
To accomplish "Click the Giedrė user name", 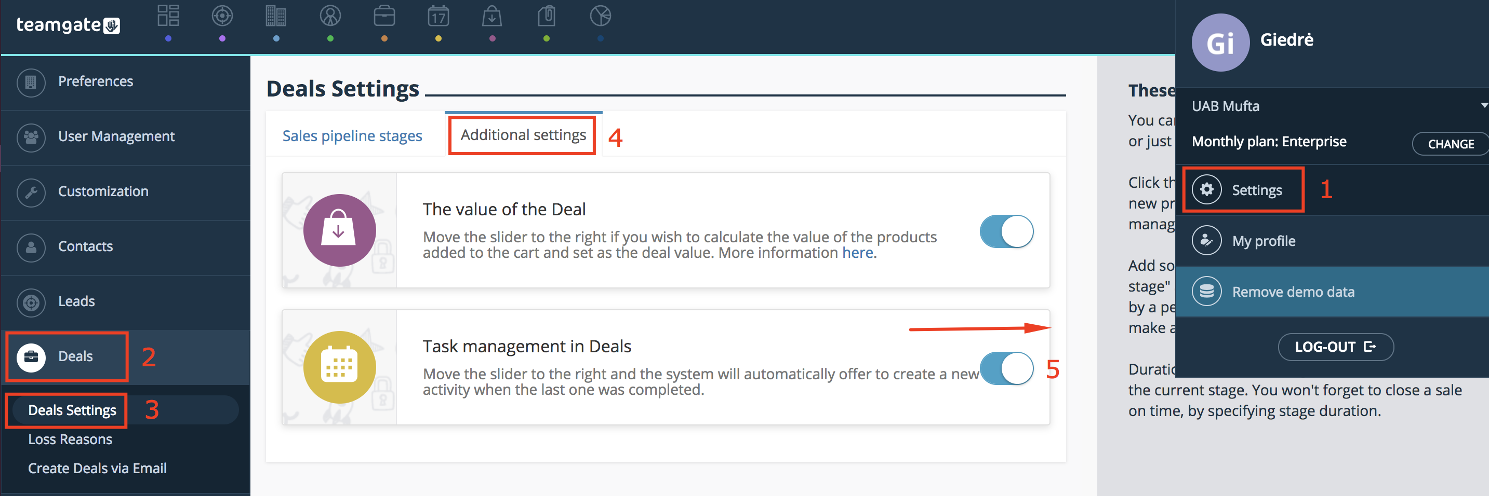I will click(x=1287, y=40).
